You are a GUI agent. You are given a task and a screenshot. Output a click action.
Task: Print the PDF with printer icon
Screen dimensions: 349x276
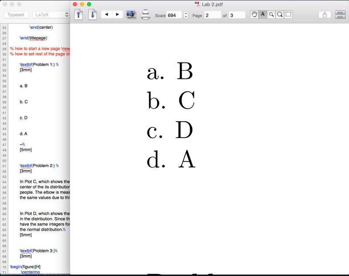[x=145, y=14]
